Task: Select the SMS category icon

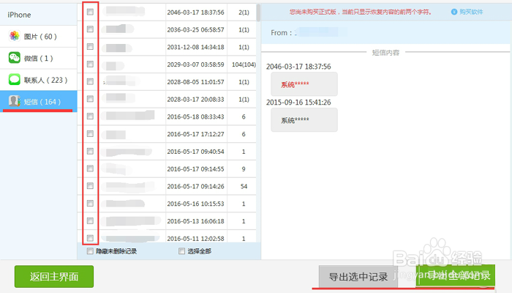Action: coord(15,101)
